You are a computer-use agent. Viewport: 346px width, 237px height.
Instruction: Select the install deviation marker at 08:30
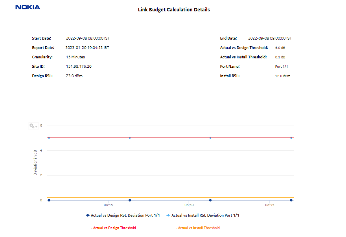(x=210, y=137)
